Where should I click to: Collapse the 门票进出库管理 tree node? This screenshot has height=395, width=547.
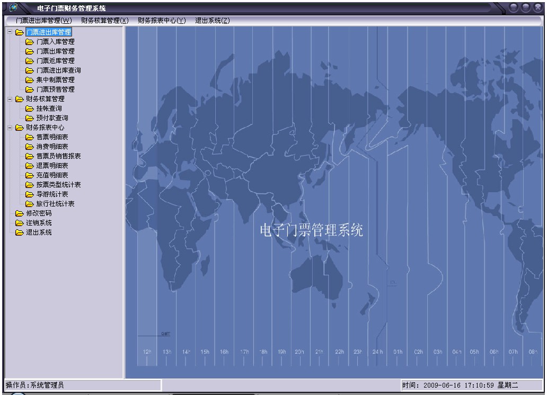(x=10, y=32)
